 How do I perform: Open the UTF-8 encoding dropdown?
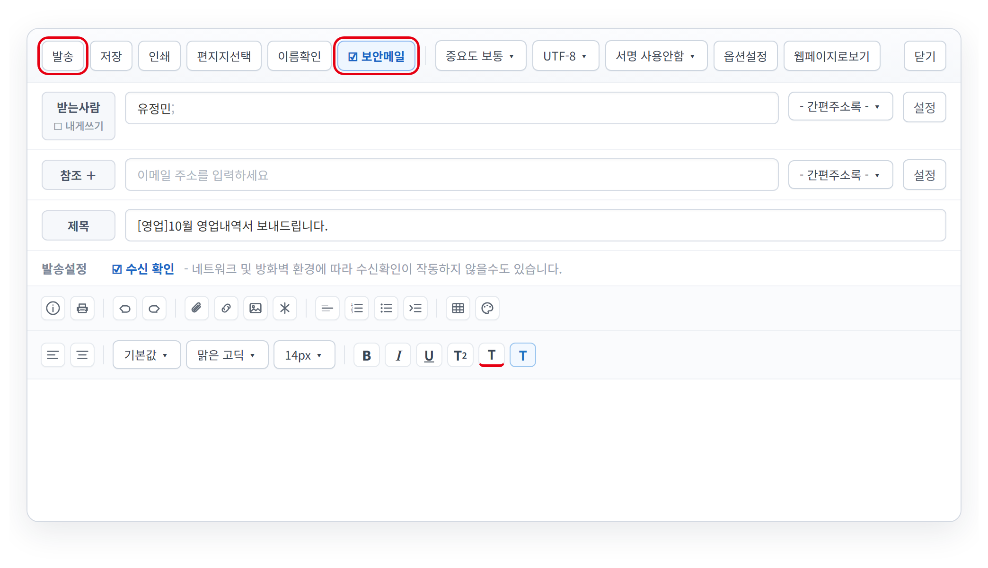[565, 56]
